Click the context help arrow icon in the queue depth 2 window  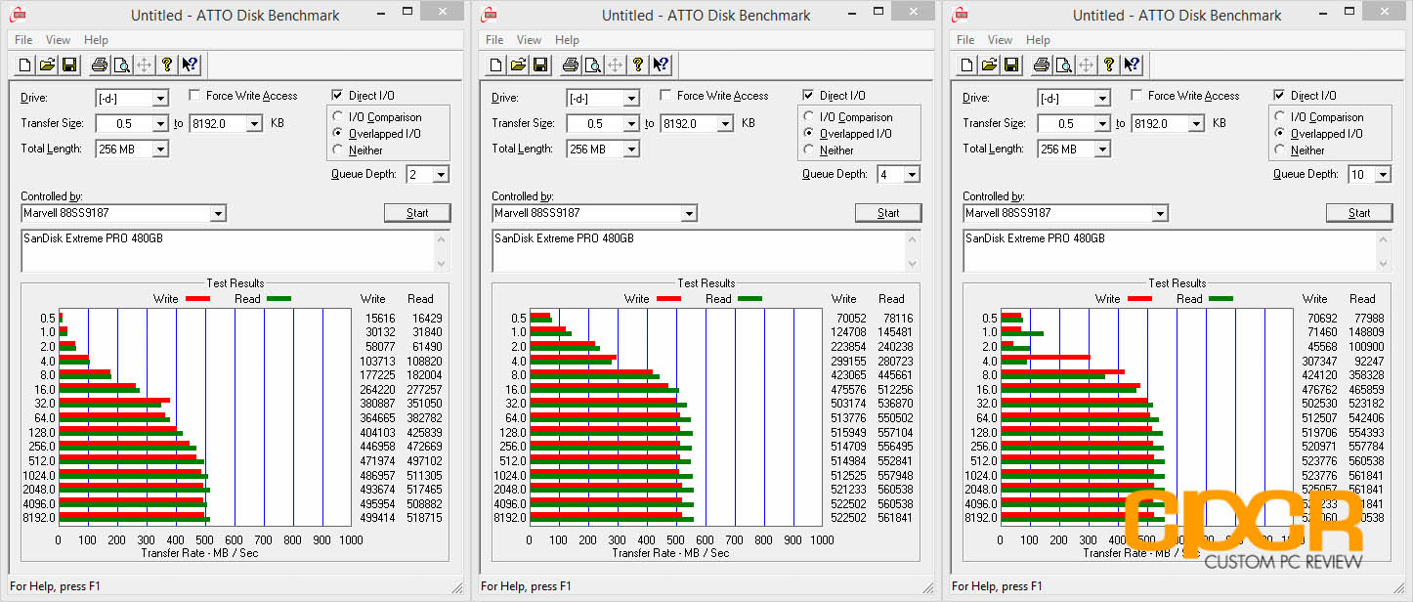click(190, 65)
